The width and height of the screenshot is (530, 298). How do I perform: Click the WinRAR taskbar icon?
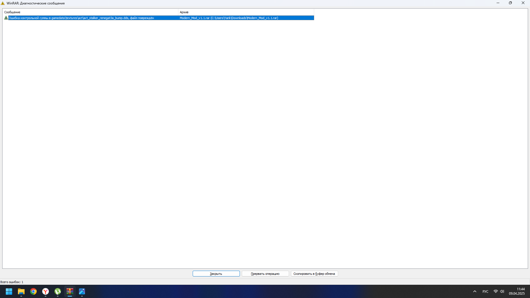[70, 291]
